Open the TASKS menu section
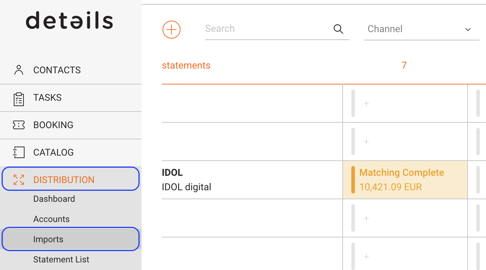 [71, 98]
